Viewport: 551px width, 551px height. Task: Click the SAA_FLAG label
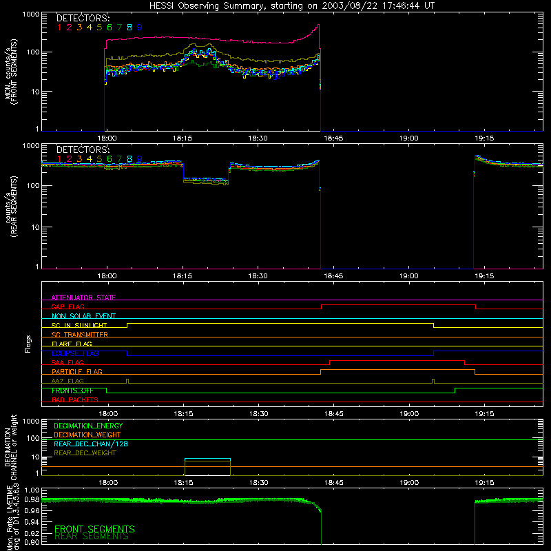(x=67, y=362)
